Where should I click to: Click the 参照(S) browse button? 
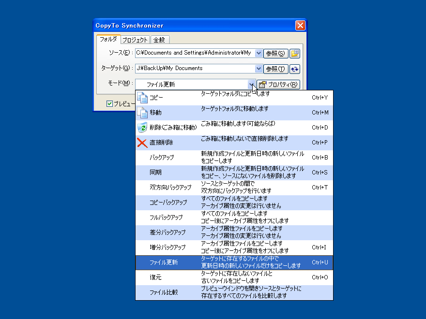coord(275,53)
